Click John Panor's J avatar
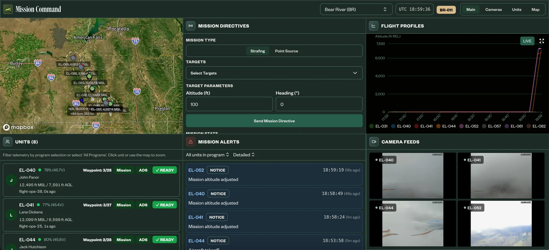This screenshot has width=549, height=250. pyautogui.click(x=11, y=180)
